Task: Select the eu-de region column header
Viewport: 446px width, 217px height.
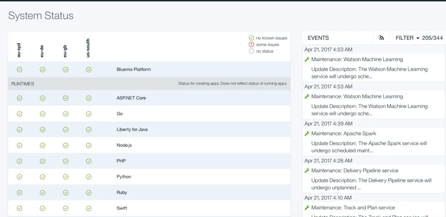Action: coord(42,52)
